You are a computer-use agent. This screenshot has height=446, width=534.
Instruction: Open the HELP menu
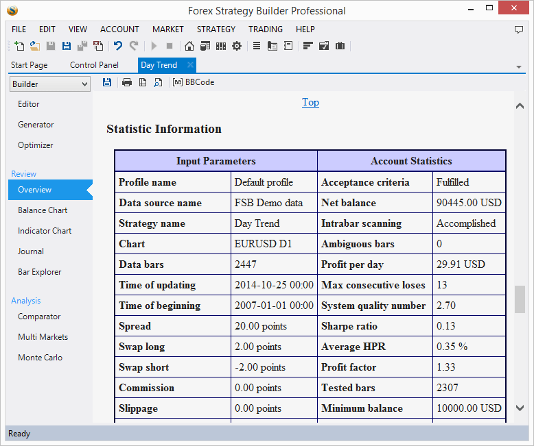click(305, 29)
